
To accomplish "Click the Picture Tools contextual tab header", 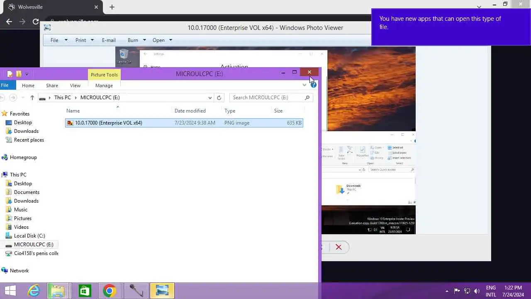I will coord(104,75).
